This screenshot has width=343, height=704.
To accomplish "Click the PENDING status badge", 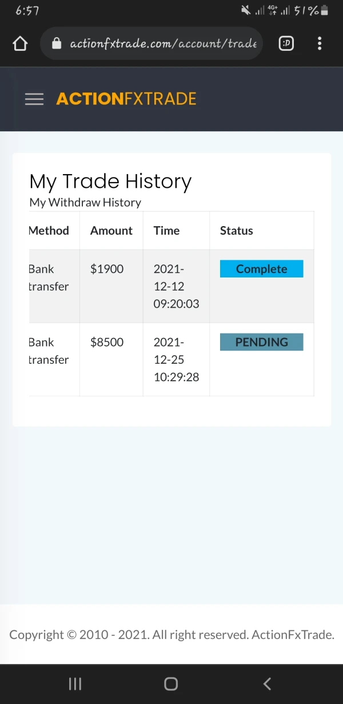I will tap(261, 342).
